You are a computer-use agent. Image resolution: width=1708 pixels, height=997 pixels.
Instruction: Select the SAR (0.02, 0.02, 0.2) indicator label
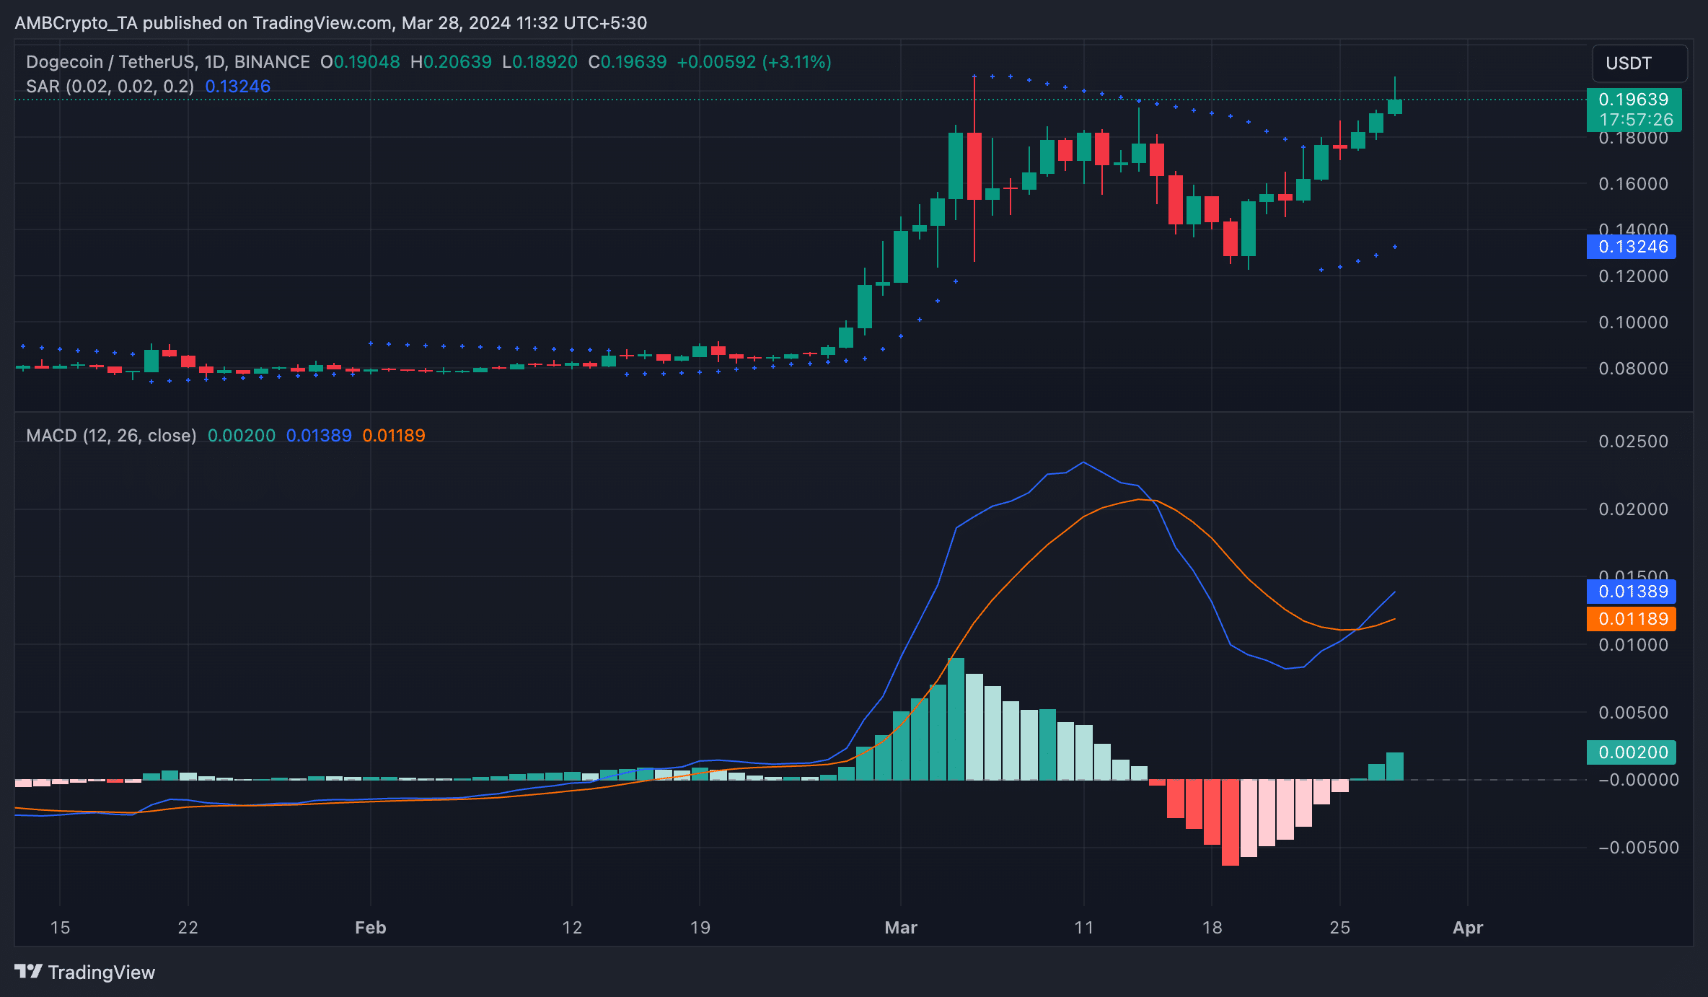pyautogui.click(x=110, y=87)
